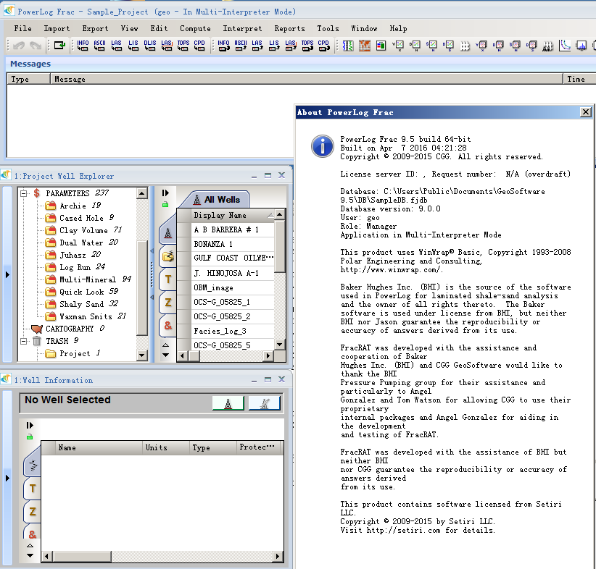Select well Facies_log_3 in the list
Image resolution: width=596 pixels, height=569 pixels.
[233, 331]
